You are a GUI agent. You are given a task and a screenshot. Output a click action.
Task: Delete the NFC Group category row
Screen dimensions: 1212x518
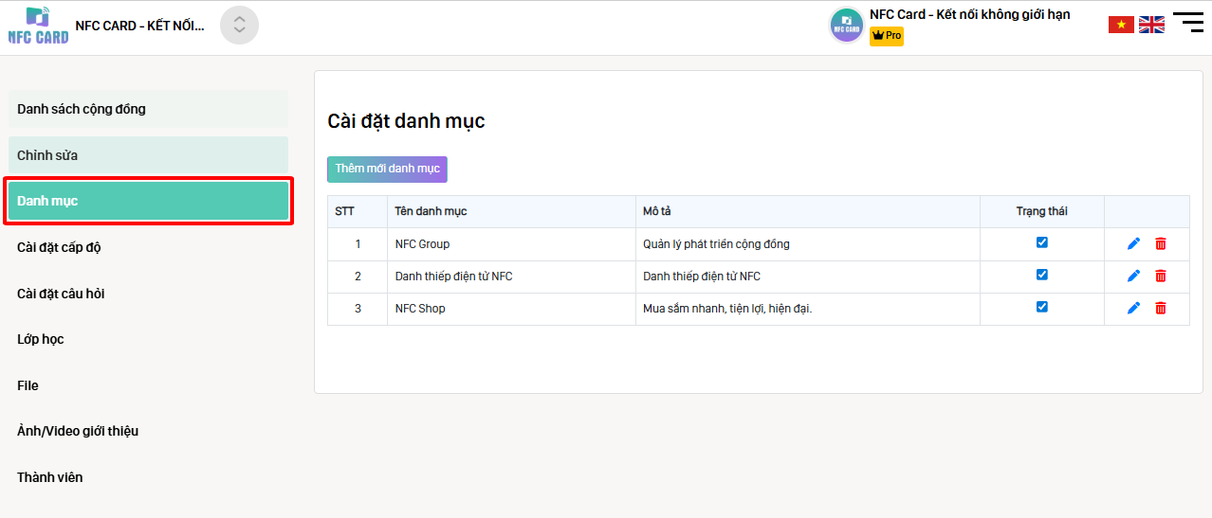click(x=1161, y=244)
